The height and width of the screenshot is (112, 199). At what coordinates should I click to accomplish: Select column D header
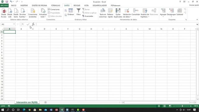click(44, 29)
